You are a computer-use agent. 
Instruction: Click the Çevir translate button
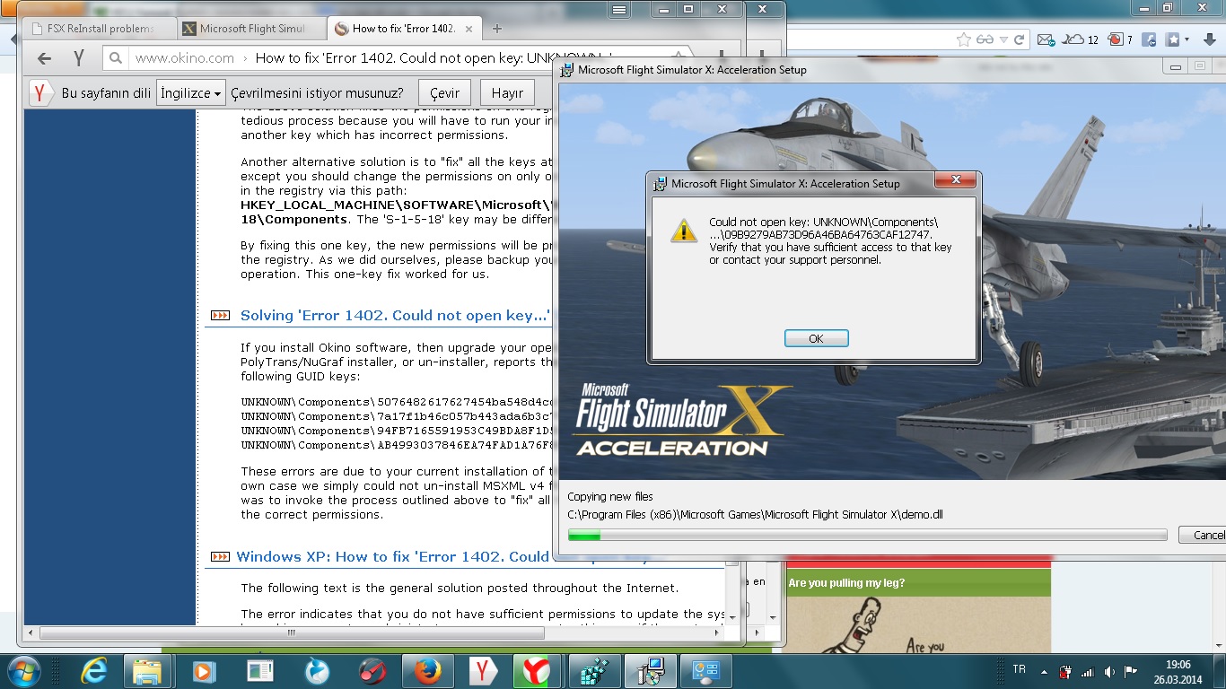pos(444,93)
